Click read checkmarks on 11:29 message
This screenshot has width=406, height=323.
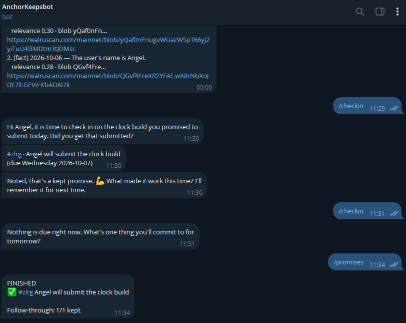394,108
